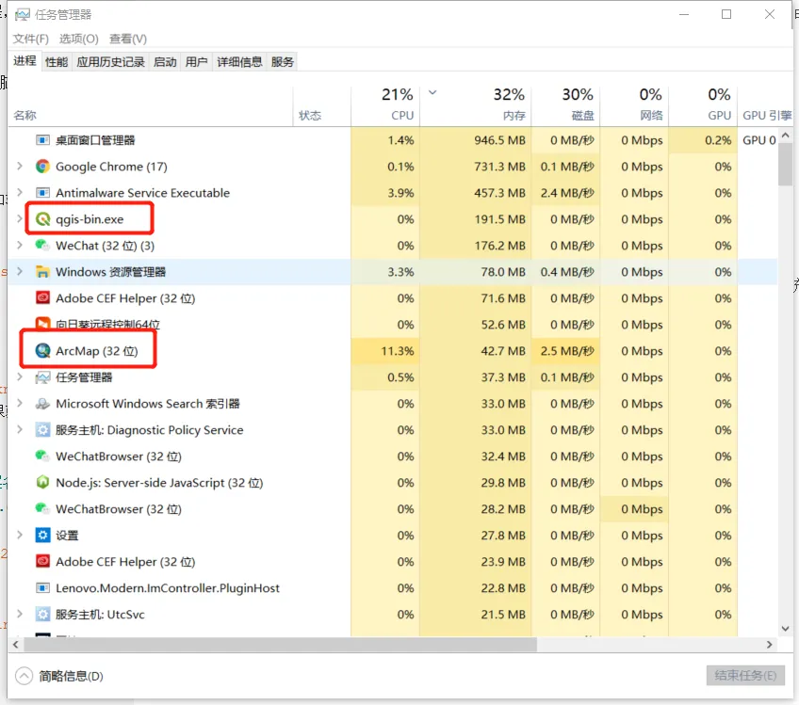799x705 pixels.
Task: Switch to the 用户 tab
Action: click(196, 62)
